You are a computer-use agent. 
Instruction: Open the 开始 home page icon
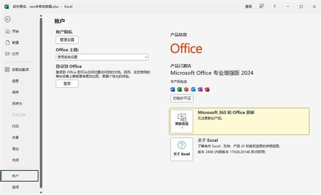click(7, 32)
